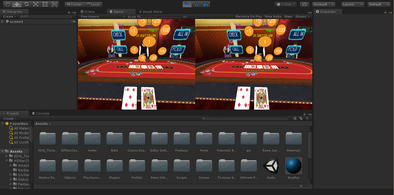Click the save search star icon

click(307, 118)
